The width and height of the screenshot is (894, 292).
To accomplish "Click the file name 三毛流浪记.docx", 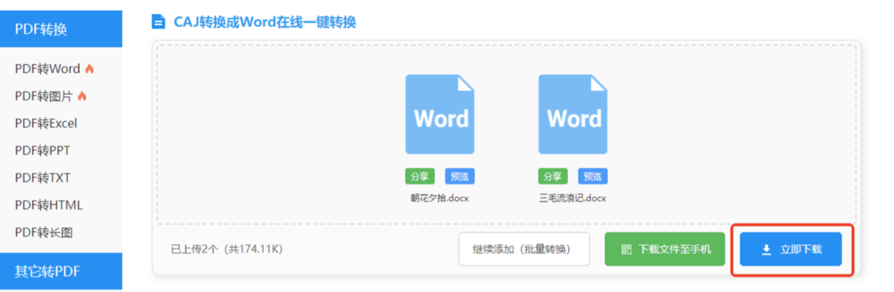I will [573, 198].
